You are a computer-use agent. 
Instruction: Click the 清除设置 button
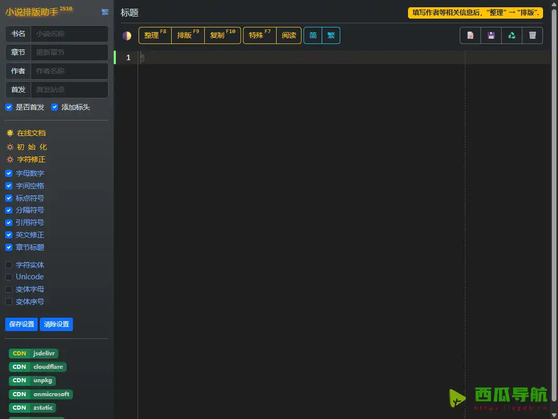pyautogui.click(x=56, y=324)
